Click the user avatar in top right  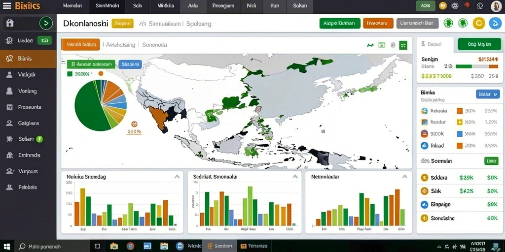click(x=496, y=6)
